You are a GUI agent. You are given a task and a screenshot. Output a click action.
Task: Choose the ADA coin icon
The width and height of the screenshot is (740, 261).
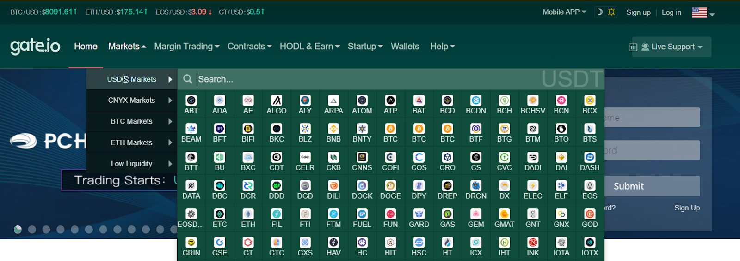[x=220, y=101]
